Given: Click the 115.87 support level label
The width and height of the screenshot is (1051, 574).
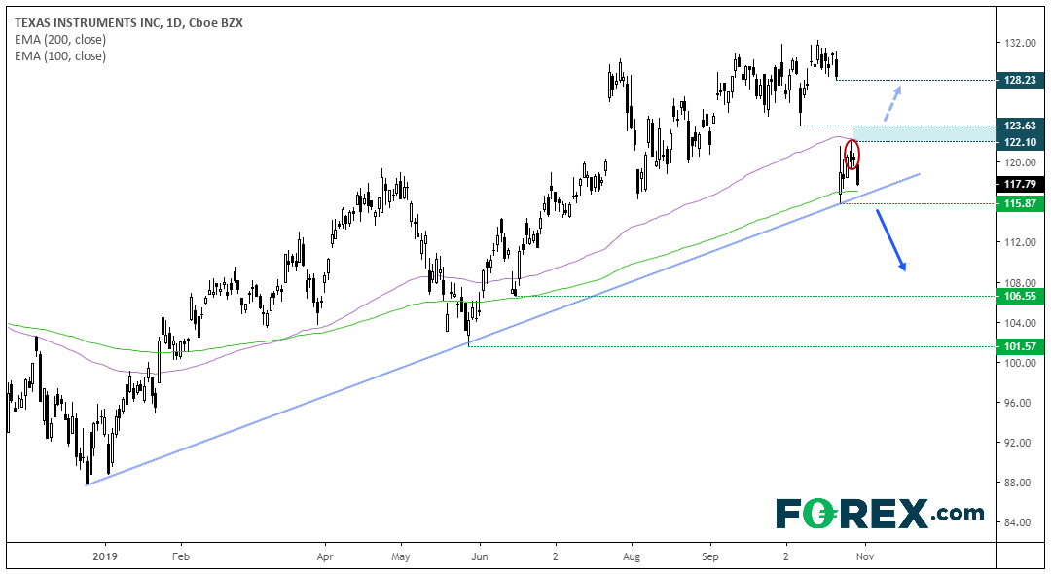Looking at the screenshot, I should 1020,203.
